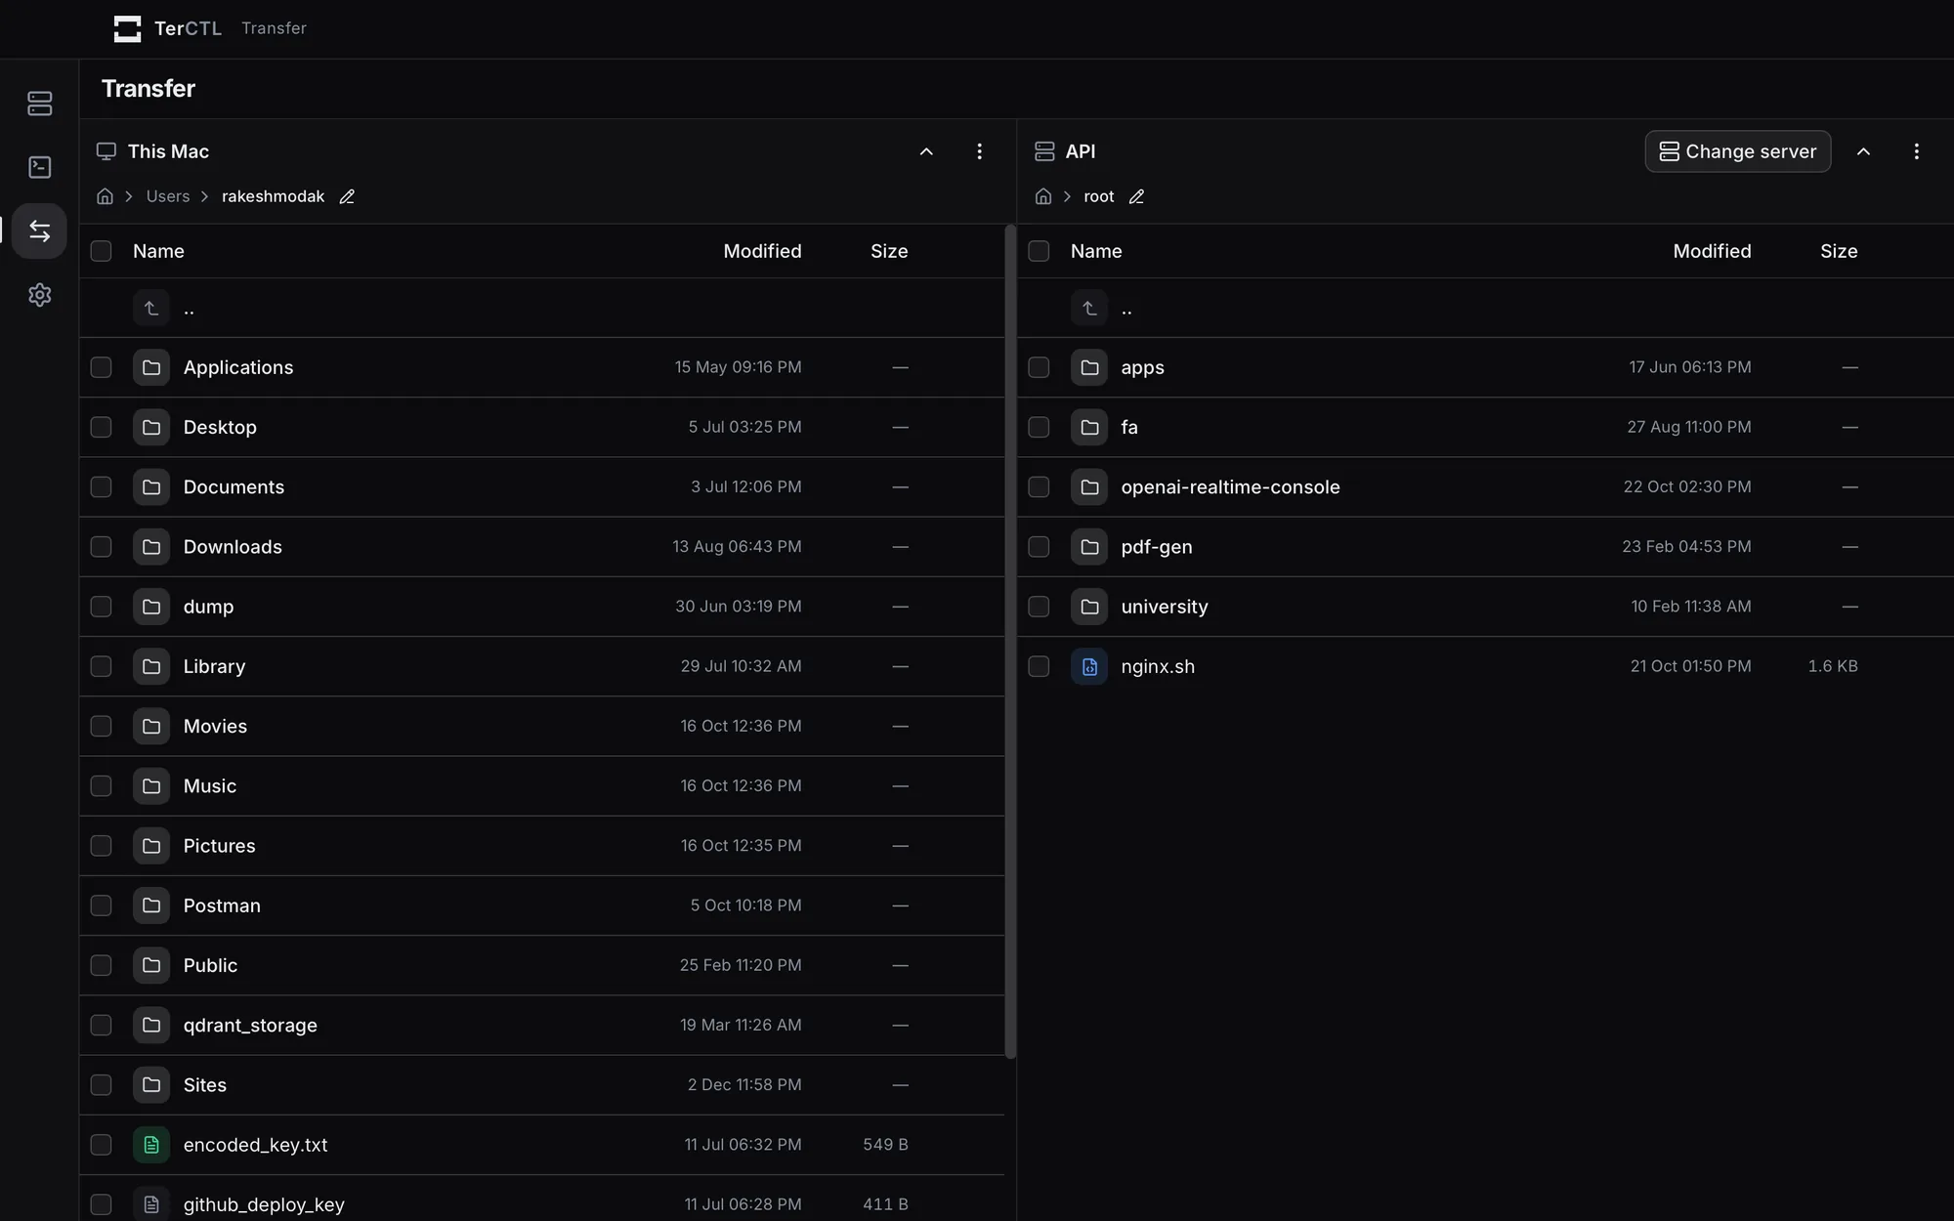Viewport: 1954px width, 1221px height.
Task: Open the university folder row
Action: (x=1485, y=607)
